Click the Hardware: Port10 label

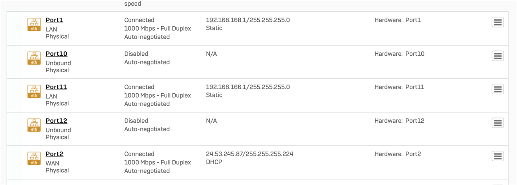click(x=399, y=54)
